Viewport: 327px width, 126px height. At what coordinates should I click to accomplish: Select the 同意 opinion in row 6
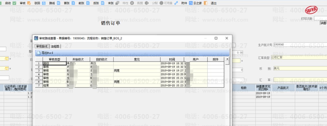tap(137, 82)
